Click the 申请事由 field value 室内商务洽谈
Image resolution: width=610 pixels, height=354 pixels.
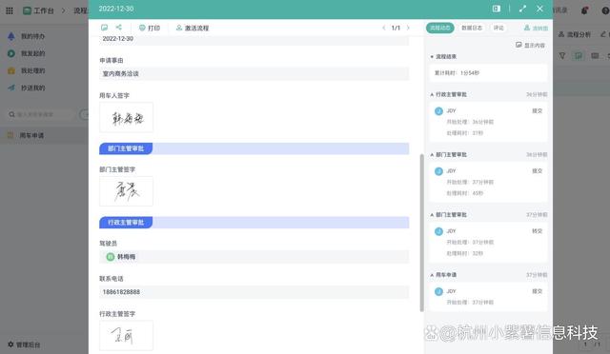click(x=254, y=73)
